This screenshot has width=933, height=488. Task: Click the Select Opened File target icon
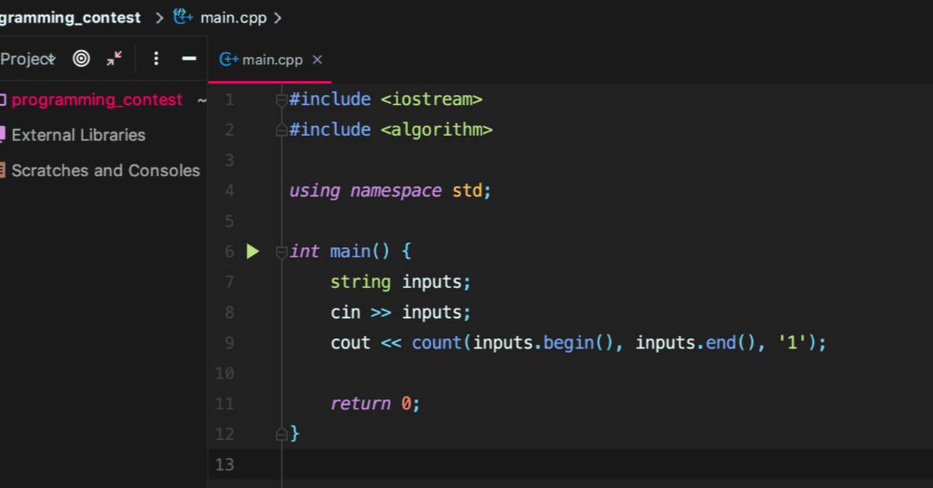(81, 58)
